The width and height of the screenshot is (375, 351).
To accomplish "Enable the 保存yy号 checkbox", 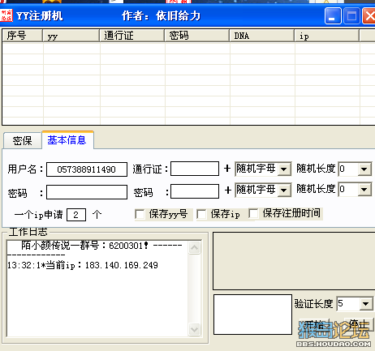I will 140,215.
